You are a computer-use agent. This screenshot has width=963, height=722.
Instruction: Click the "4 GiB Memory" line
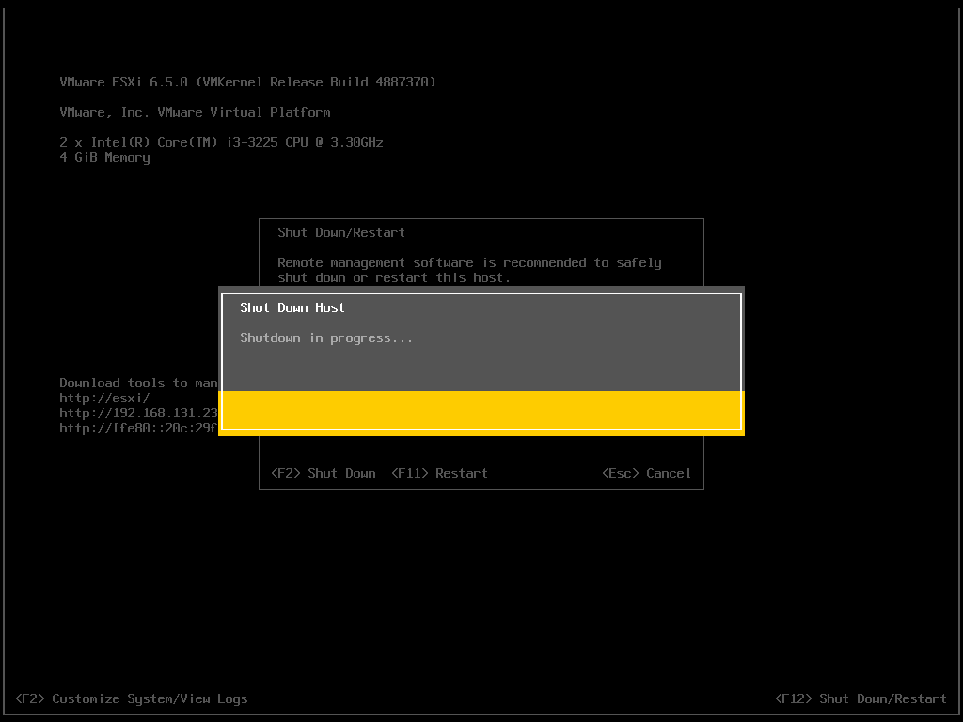[104, 158]
